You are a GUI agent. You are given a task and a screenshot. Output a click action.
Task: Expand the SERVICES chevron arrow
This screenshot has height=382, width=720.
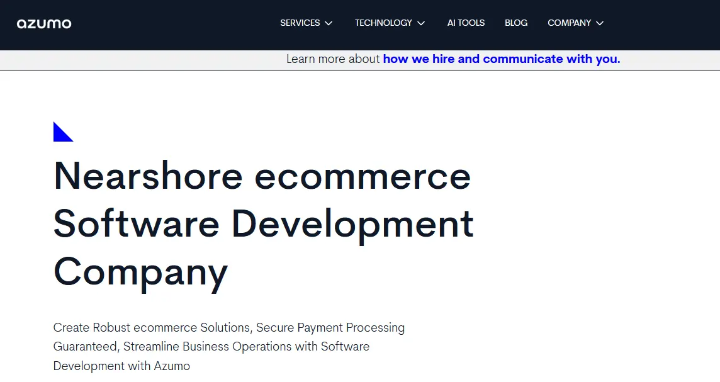(x=329, y=23)
